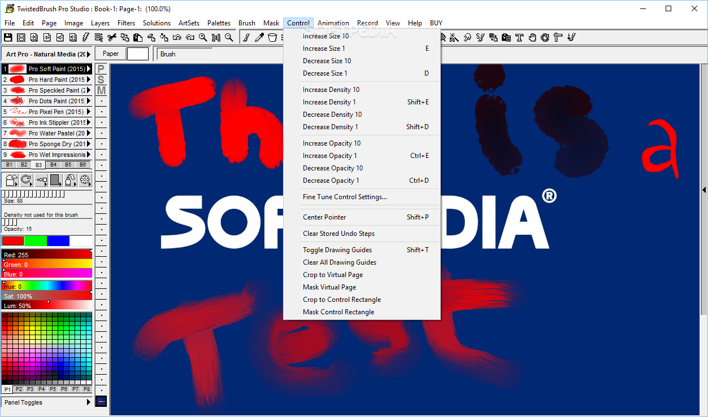Select brush Pro Sponge Dry
The height and width of the screenshot is (417, 708).
click(47, 144)
